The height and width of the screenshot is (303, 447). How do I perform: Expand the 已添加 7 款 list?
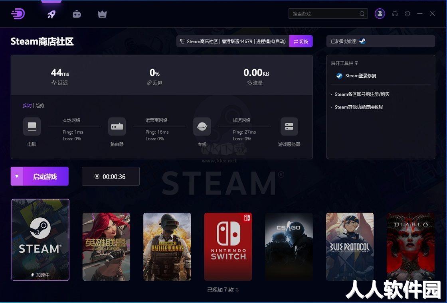(x=223, y=290)
